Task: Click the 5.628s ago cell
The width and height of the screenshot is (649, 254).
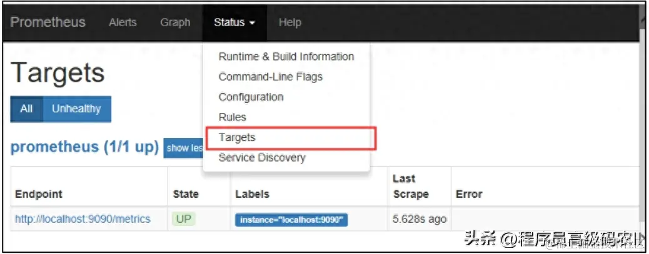Action: coord(420,219)
